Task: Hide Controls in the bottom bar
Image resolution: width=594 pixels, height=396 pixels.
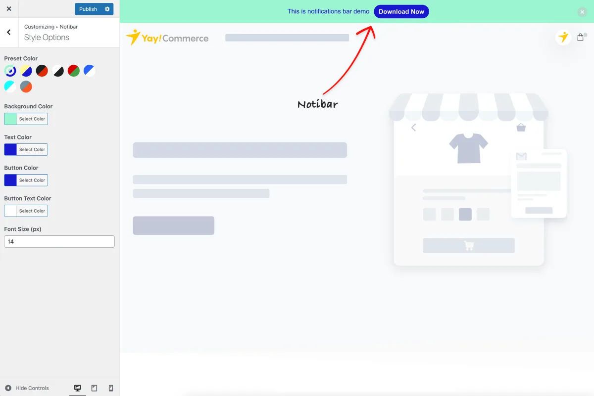Action: (27, 388)
